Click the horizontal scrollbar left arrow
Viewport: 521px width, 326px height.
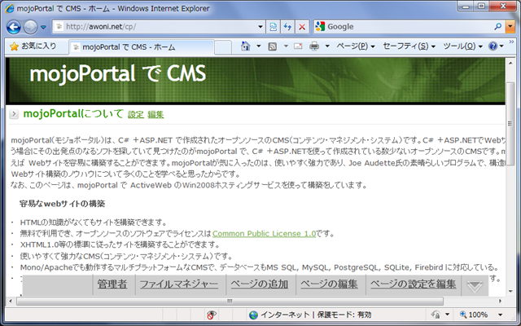(11, 301)
